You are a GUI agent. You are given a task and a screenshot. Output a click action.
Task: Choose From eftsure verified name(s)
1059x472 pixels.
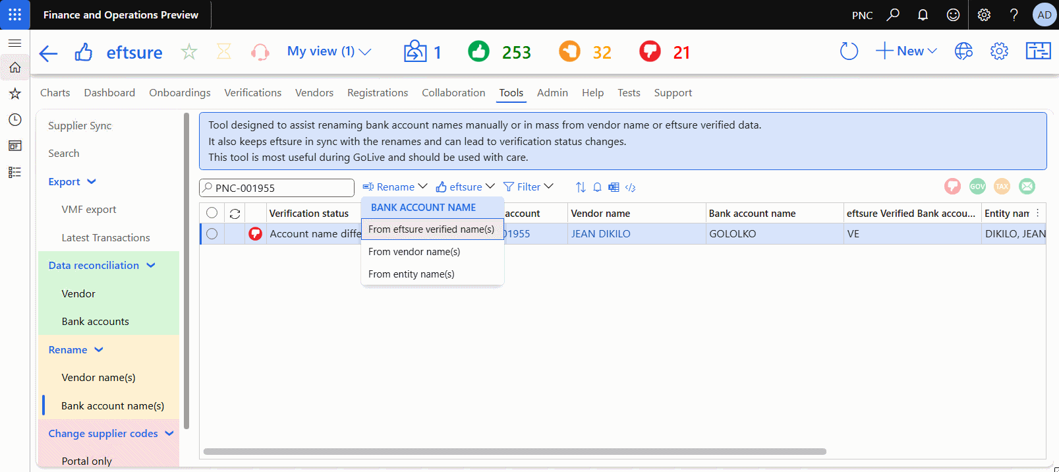432,229
